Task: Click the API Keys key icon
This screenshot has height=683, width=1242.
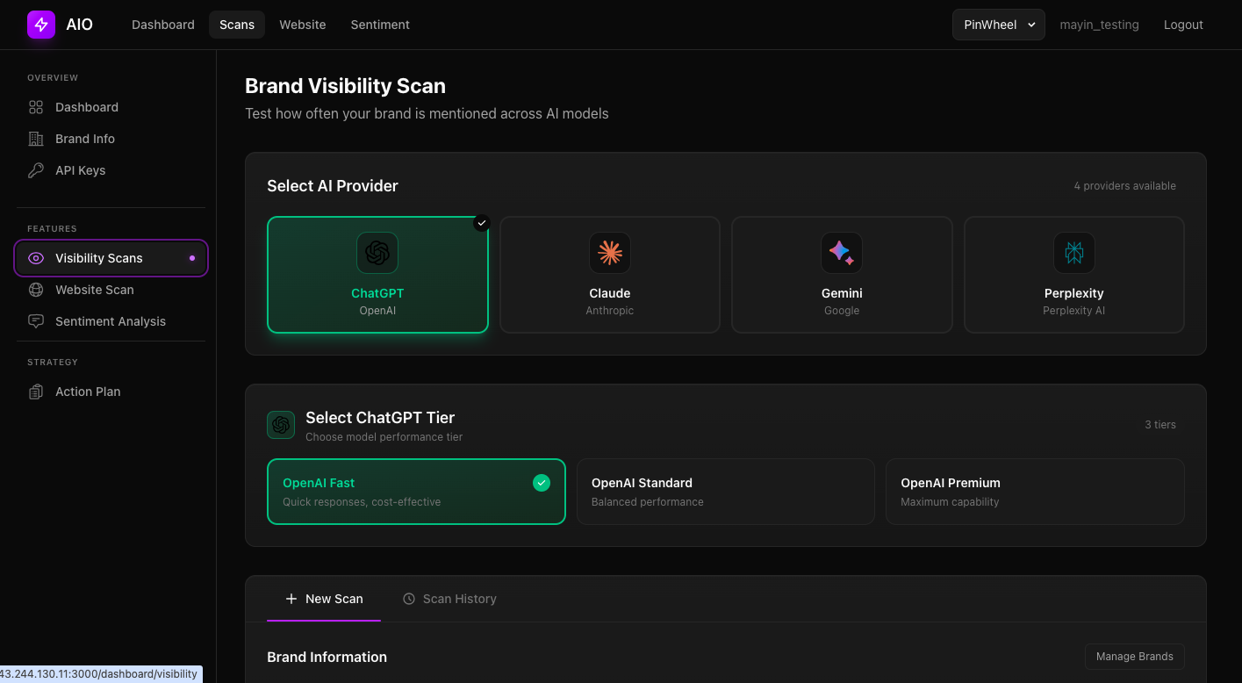Action: tap(35, 169)
